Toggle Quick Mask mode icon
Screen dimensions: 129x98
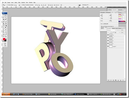[5, 43]
